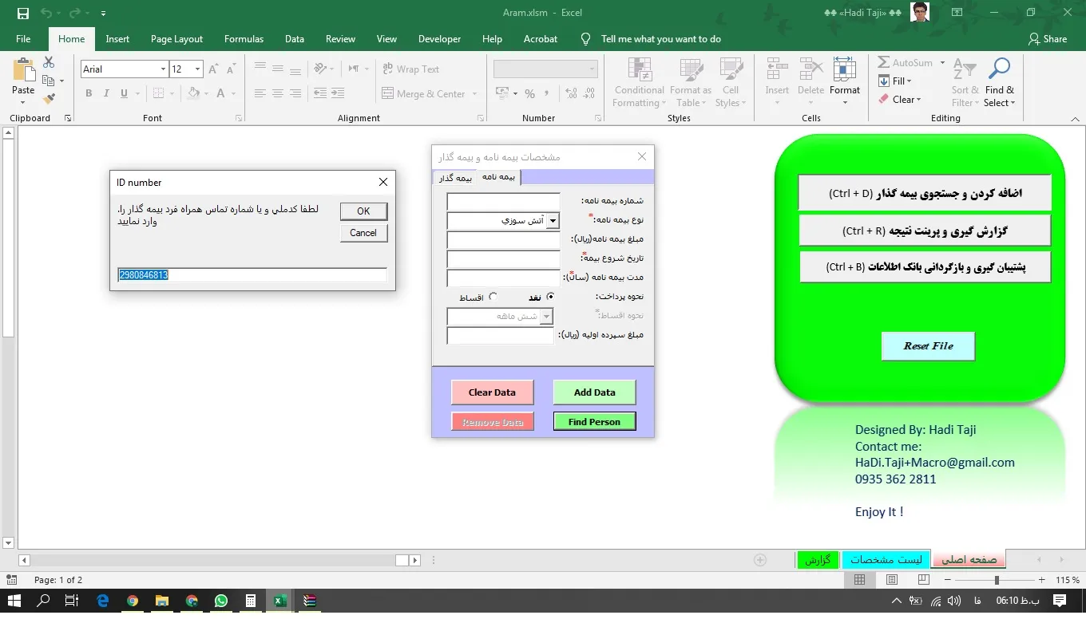Switch to the گزارش sheet tab
The image size is (1086, 619).
click(x=817, y=560)
